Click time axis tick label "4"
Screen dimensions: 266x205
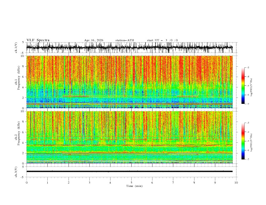(110, 183)
